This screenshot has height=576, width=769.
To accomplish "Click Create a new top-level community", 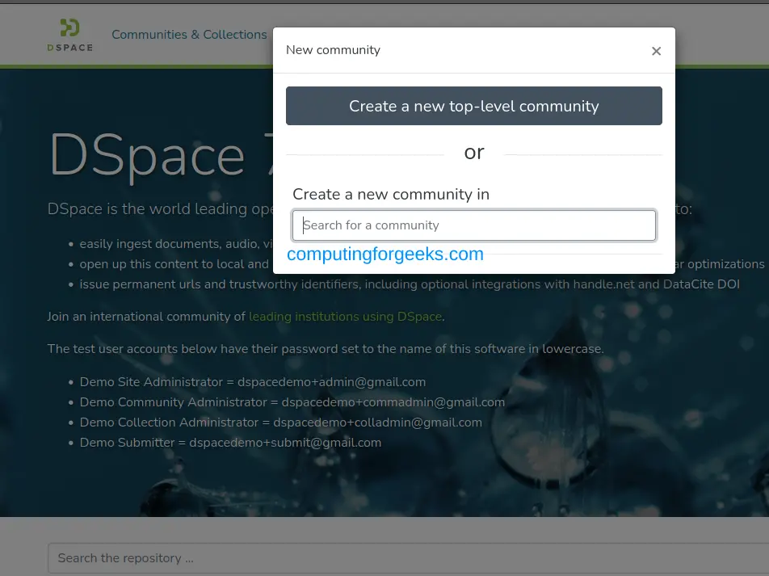I will [473, 106].
